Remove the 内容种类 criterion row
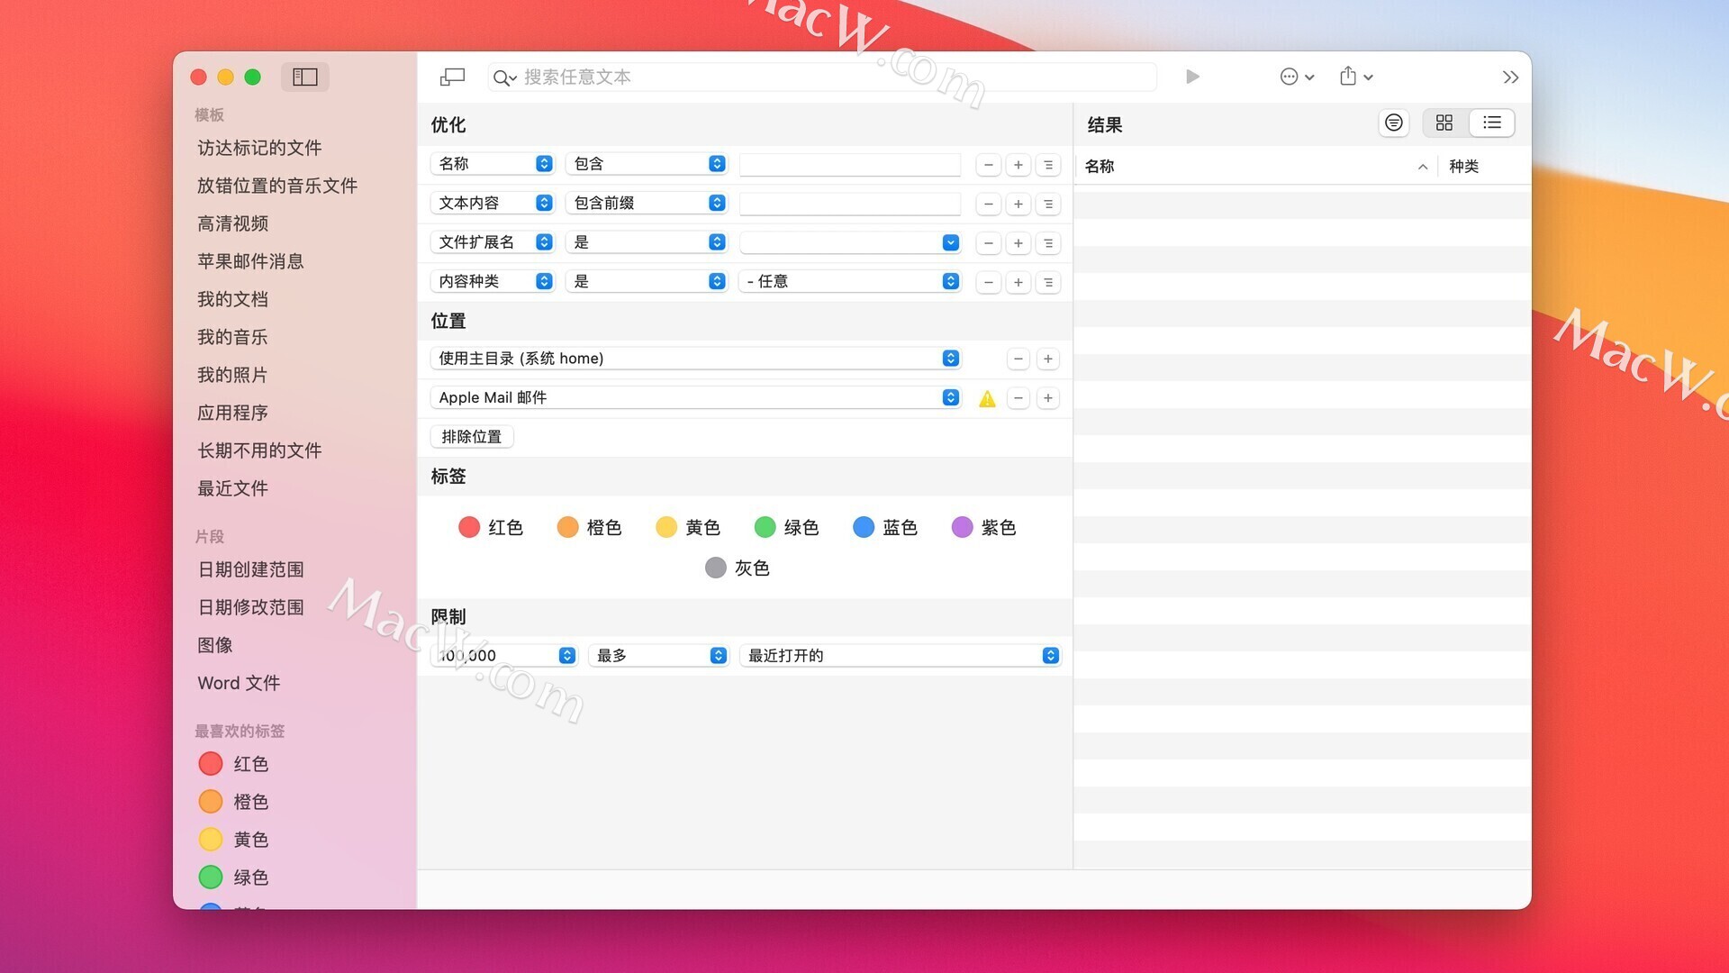Screen dimensions: 1729x973 pos(989,282)
